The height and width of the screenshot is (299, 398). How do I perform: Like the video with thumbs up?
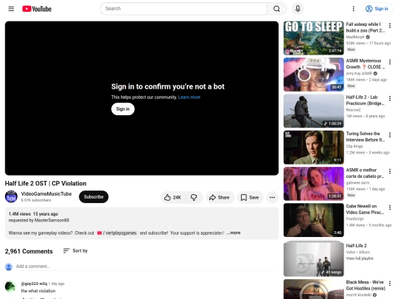coord(173,197)
